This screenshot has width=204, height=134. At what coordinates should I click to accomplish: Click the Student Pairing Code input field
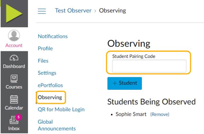coord(149,66)
